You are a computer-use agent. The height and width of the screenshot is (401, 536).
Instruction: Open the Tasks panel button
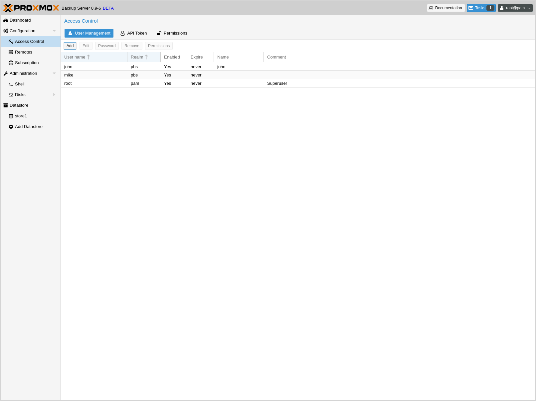[x=481, y=8]
